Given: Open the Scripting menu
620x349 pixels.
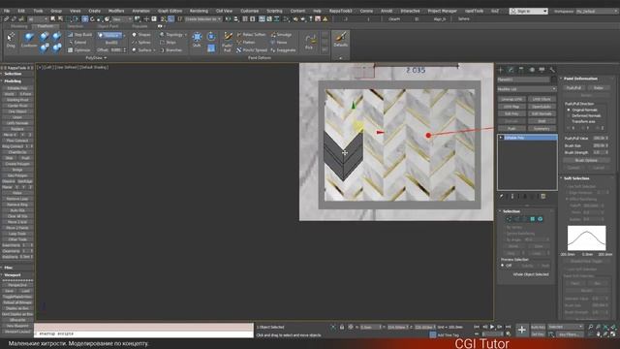Looking at the screenshot, I should pyautogui.click(x=274, y=11).
